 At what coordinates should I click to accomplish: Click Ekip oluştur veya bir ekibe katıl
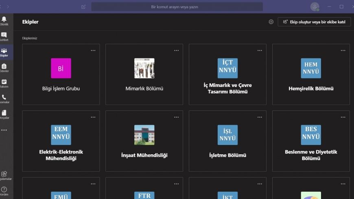pyautogui.click(x=314, y=22)
